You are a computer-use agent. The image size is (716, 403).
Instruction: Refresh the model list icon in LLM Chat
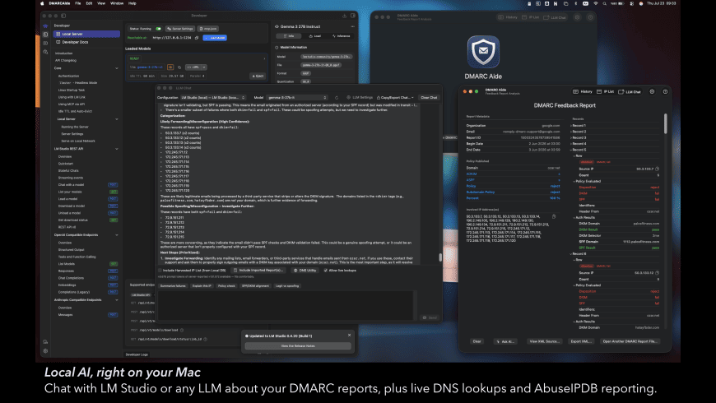[x=337, y=98]
